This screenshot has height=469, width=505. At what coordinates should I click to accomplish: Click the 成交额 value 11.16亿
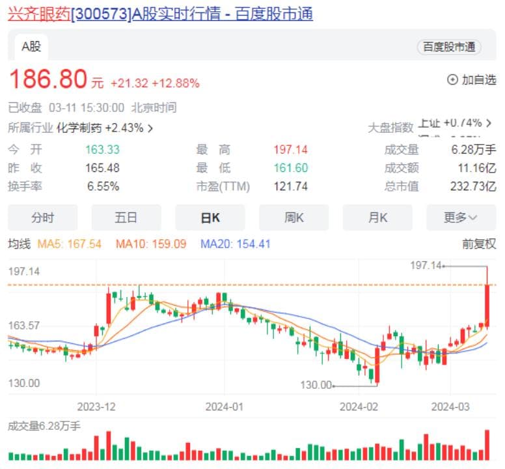click(x=477, y=168)
